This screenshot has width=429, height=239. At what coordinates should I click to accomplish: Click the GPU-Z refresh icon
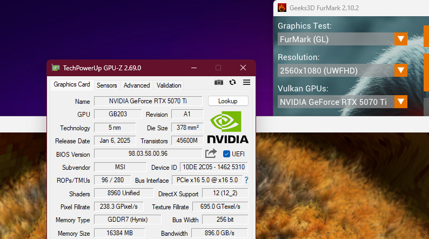(x=232, y=82)
